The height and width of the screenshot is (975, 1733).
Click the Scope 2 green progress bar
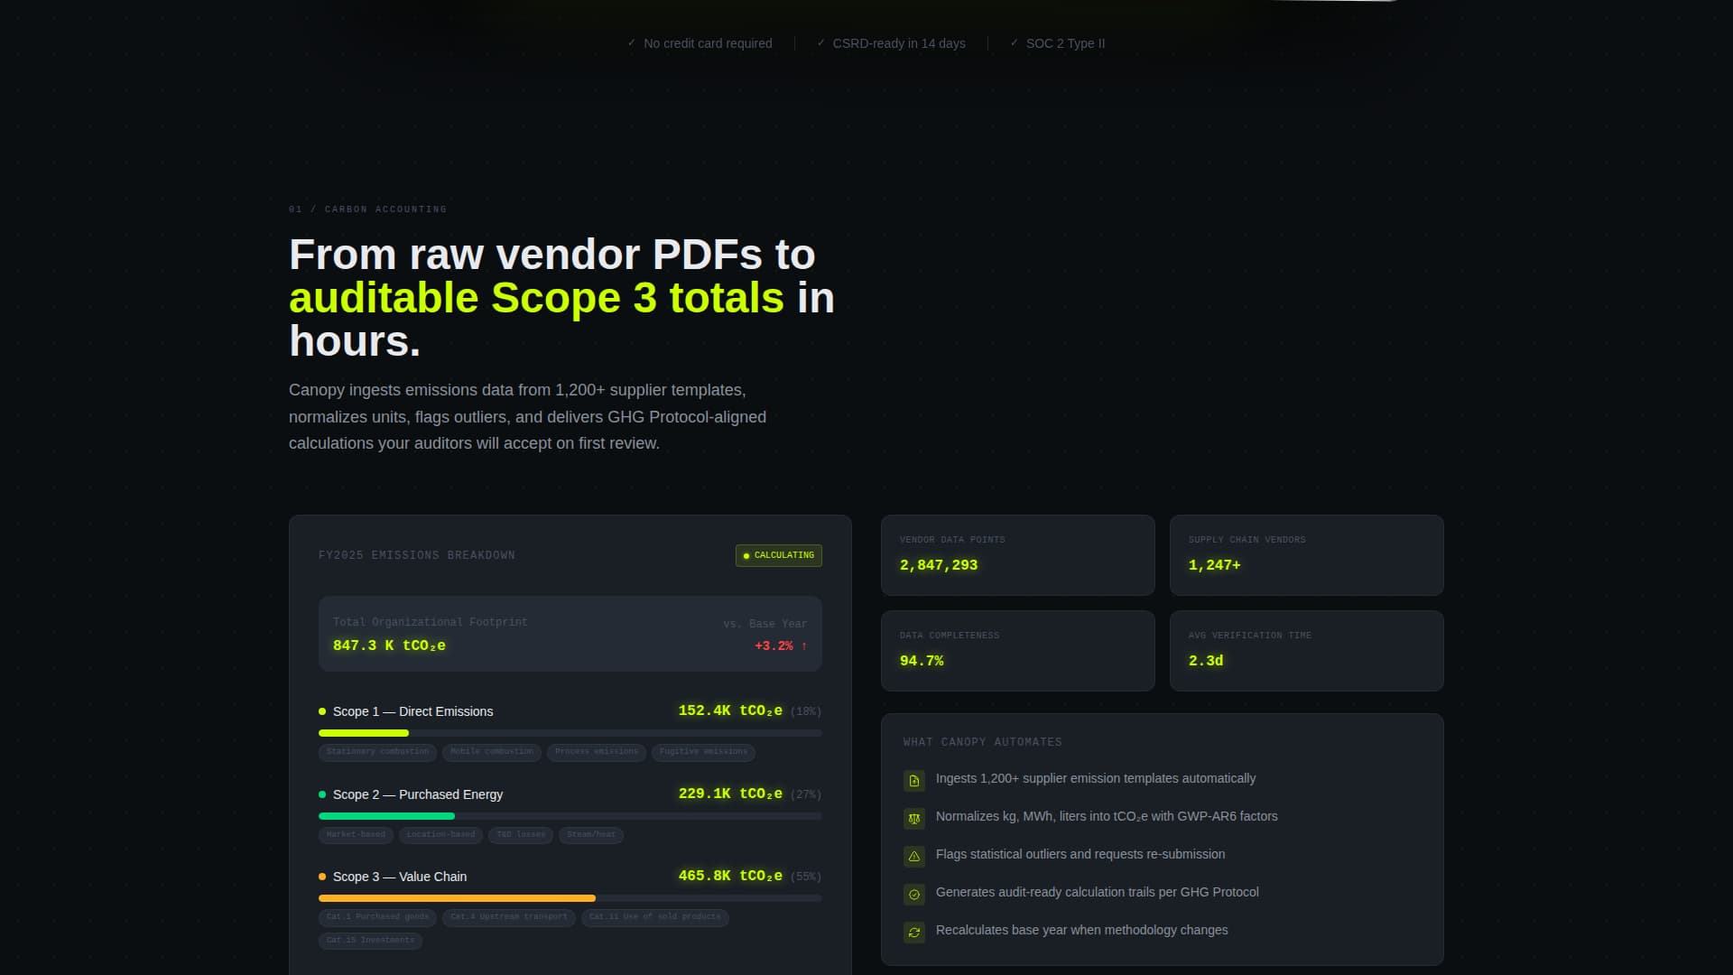pyautogui.click(x=386, y=816)
